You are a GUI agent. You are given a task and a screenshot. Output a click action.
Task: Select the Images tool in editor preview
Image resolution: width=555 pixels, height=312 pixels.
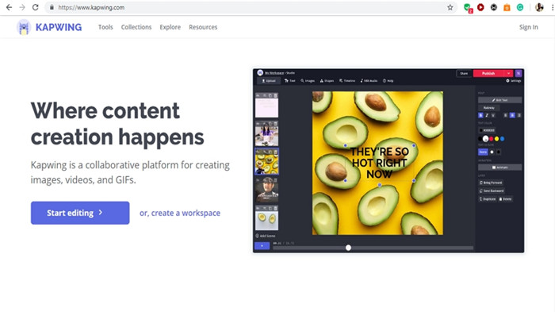[308, 81]
